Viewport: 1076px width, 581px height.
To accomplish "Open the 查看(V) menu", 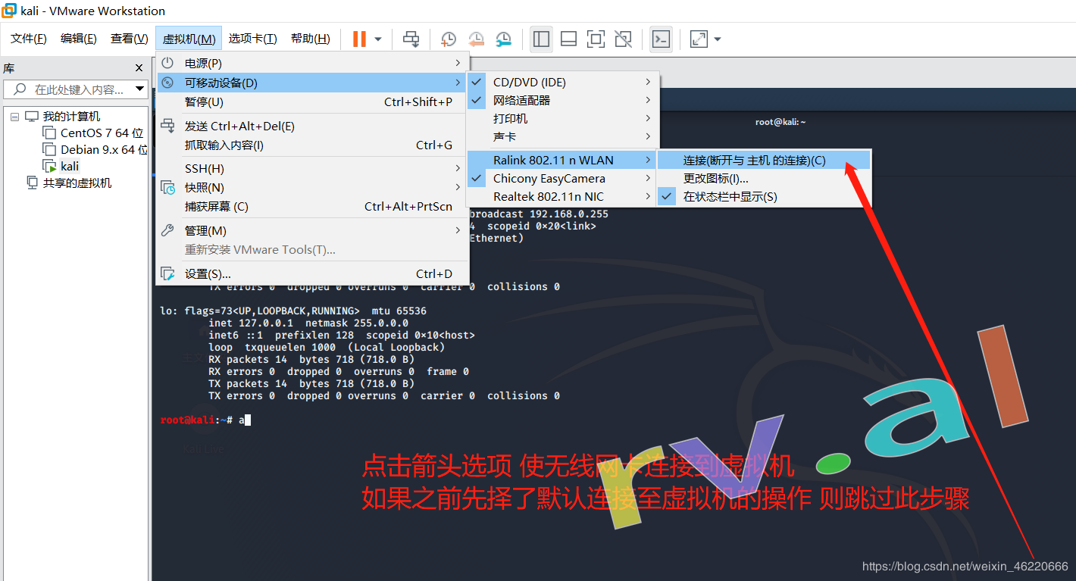I will [130, 39].
